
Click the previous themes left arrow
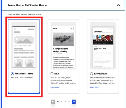pyautogui.click(x=53, y=102)
